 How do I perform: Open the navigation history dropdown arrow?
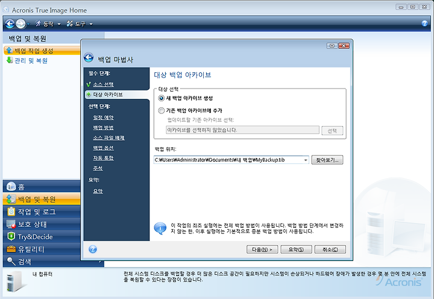(28, 24)
